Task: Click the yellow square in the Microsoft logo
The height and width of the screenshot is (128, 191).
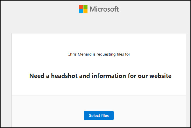Action: pos(85,11)
